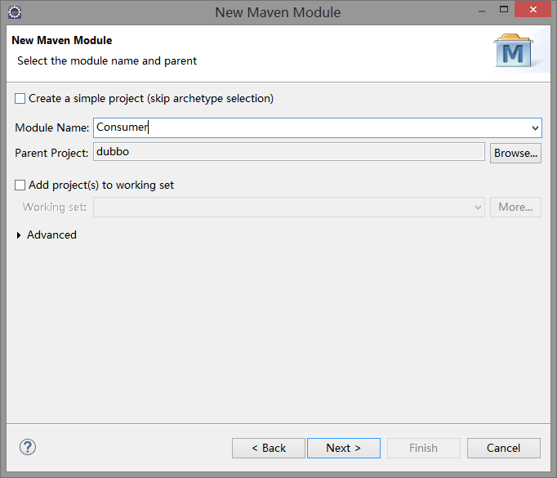
Task: Maximize the New Maven Module window
Action: pyautogui.click(x=504, y=10)
